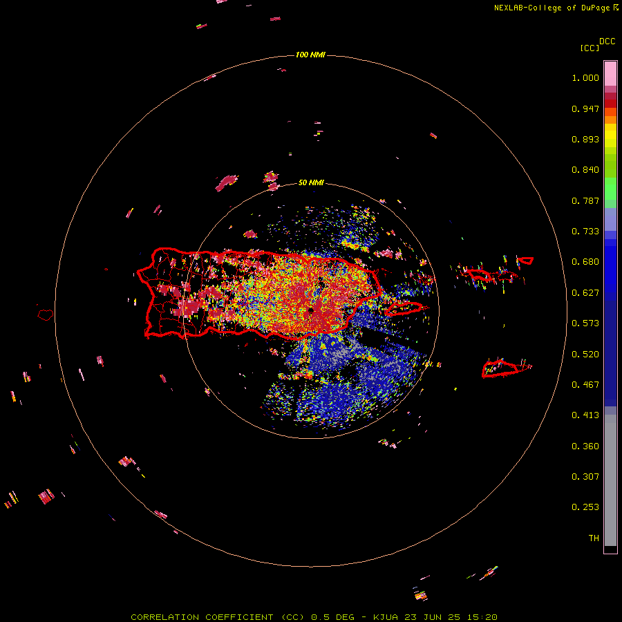This screenshot has width=622, height=622.
Task: Select the 0.787 scale value
Action: [585, 200]
